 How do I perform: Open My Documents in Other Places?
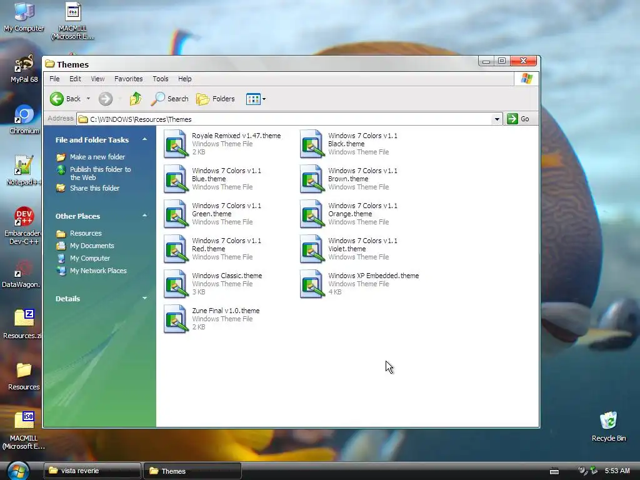(x=91, y=246)
